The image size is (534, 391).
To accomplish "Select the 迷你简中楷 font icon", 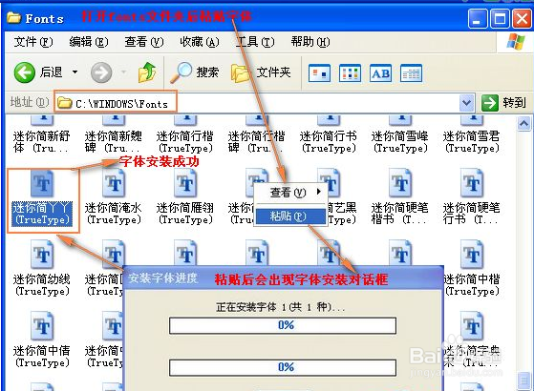I will (x=472, y=255).
